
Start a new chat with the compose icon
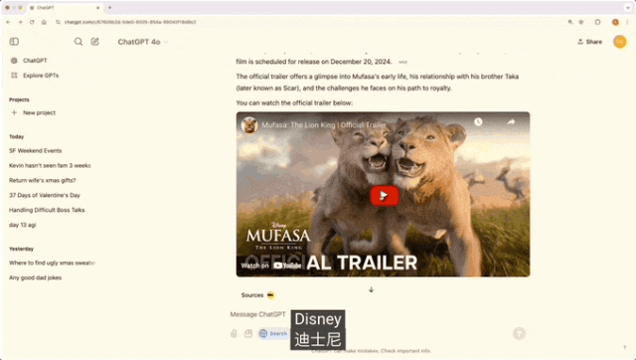(x=95, y=42)
